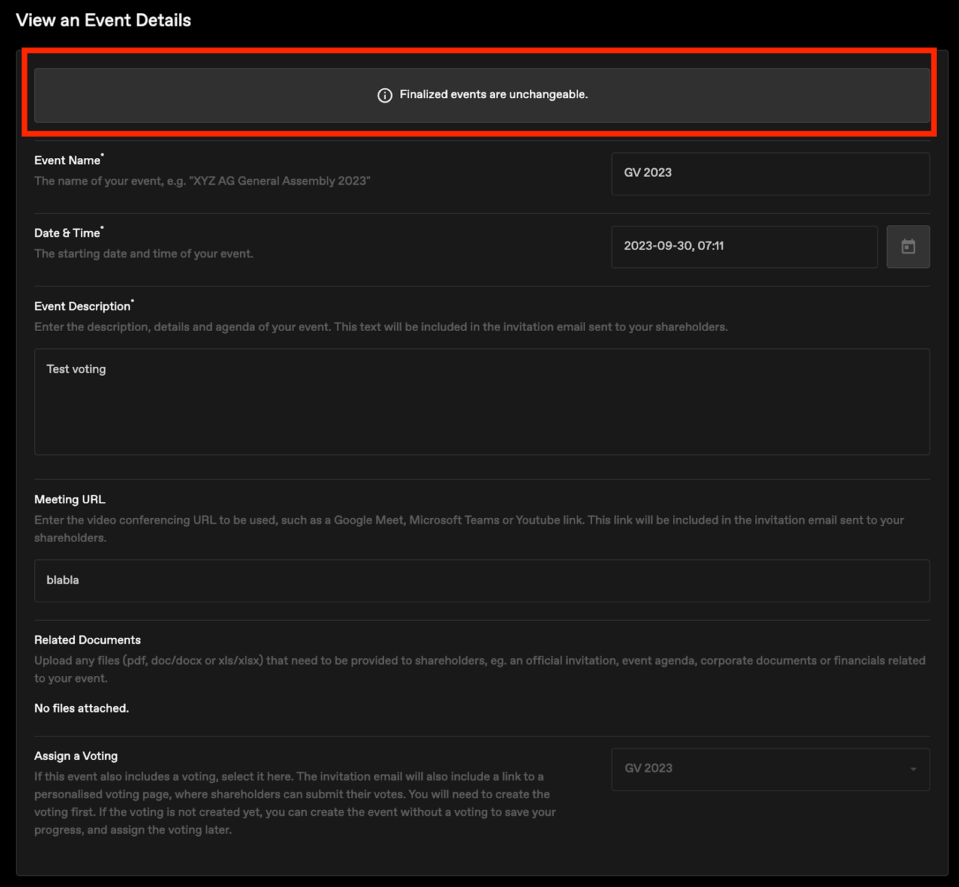Click the "Related Documents" section label
Image resolution: width=959 pixels, height=887 pixels.
click(x=88, y=640)
